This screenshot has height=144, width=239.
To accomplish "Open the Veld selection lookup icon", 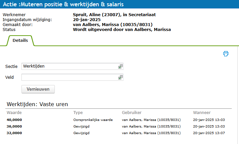I will click(120, 77).
